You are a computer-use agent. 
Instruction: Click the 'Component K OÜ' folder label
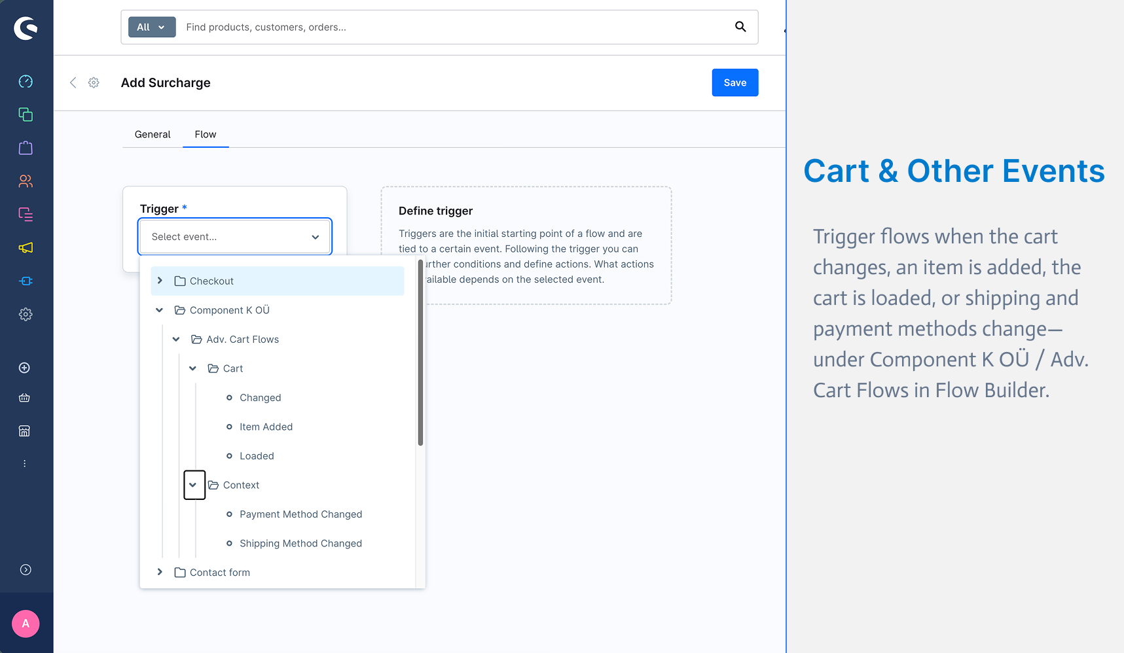(230, 310)
